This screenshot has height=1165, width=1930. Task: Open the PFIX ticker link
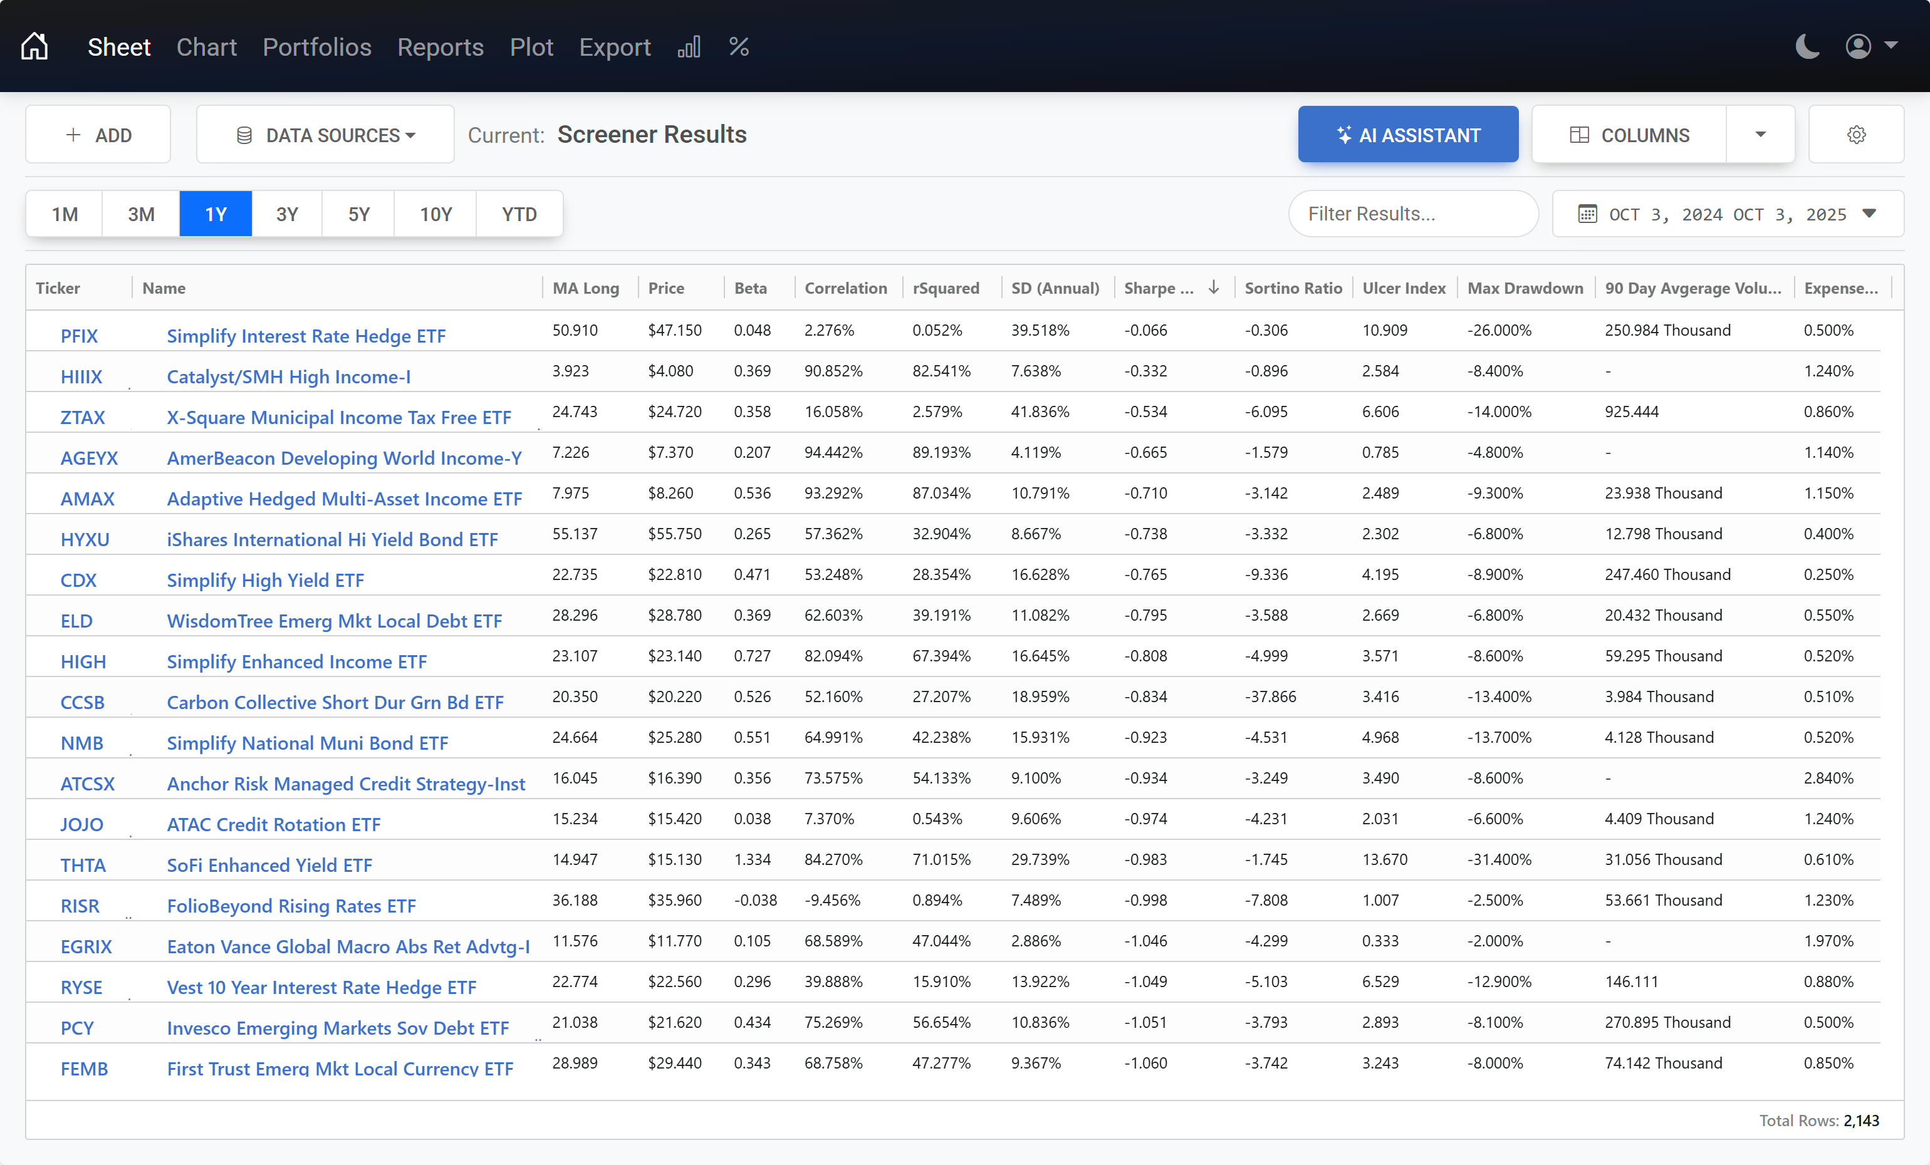[x=78, y=335]
